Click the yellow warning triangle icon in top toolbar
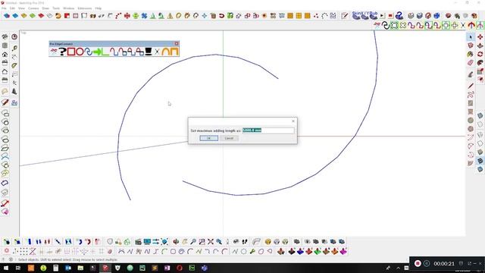Image resolution: width=485 pixels, height=273 pixels. click(x=170, y=15)
